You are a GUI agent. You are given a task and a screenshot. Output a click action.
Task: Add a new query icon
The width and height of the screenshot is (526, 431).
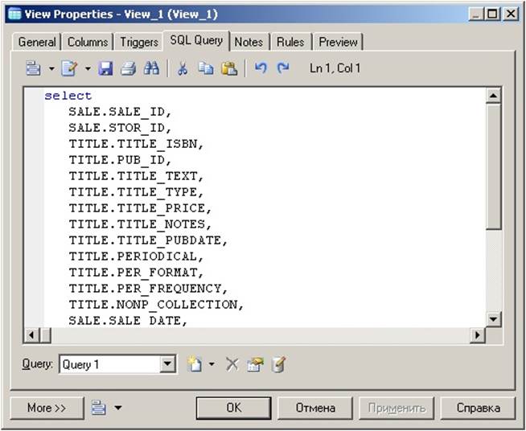[x=195, y=364]
